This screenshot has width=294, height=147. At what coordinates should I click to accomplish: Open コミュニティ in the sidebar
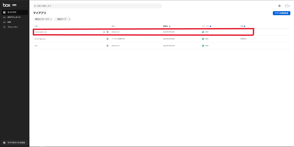point(13,27)
